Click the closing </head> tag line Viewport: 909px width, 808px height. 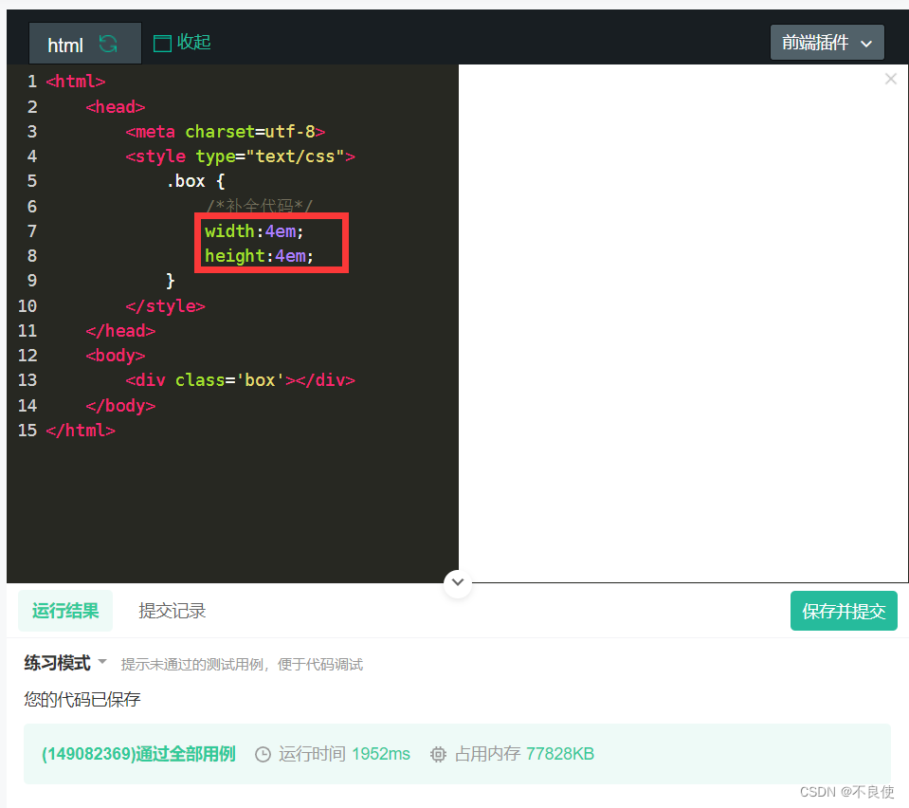pos(120,331)
